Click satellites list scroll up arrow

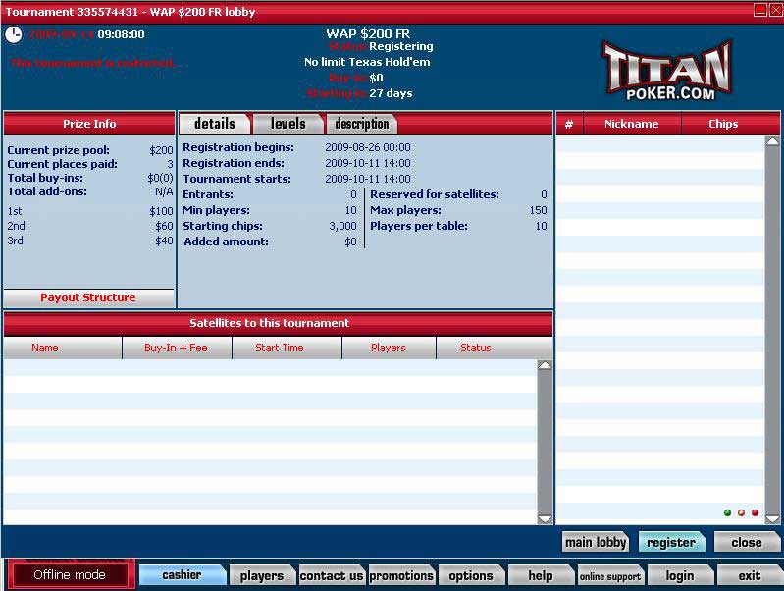pos(545,365)
